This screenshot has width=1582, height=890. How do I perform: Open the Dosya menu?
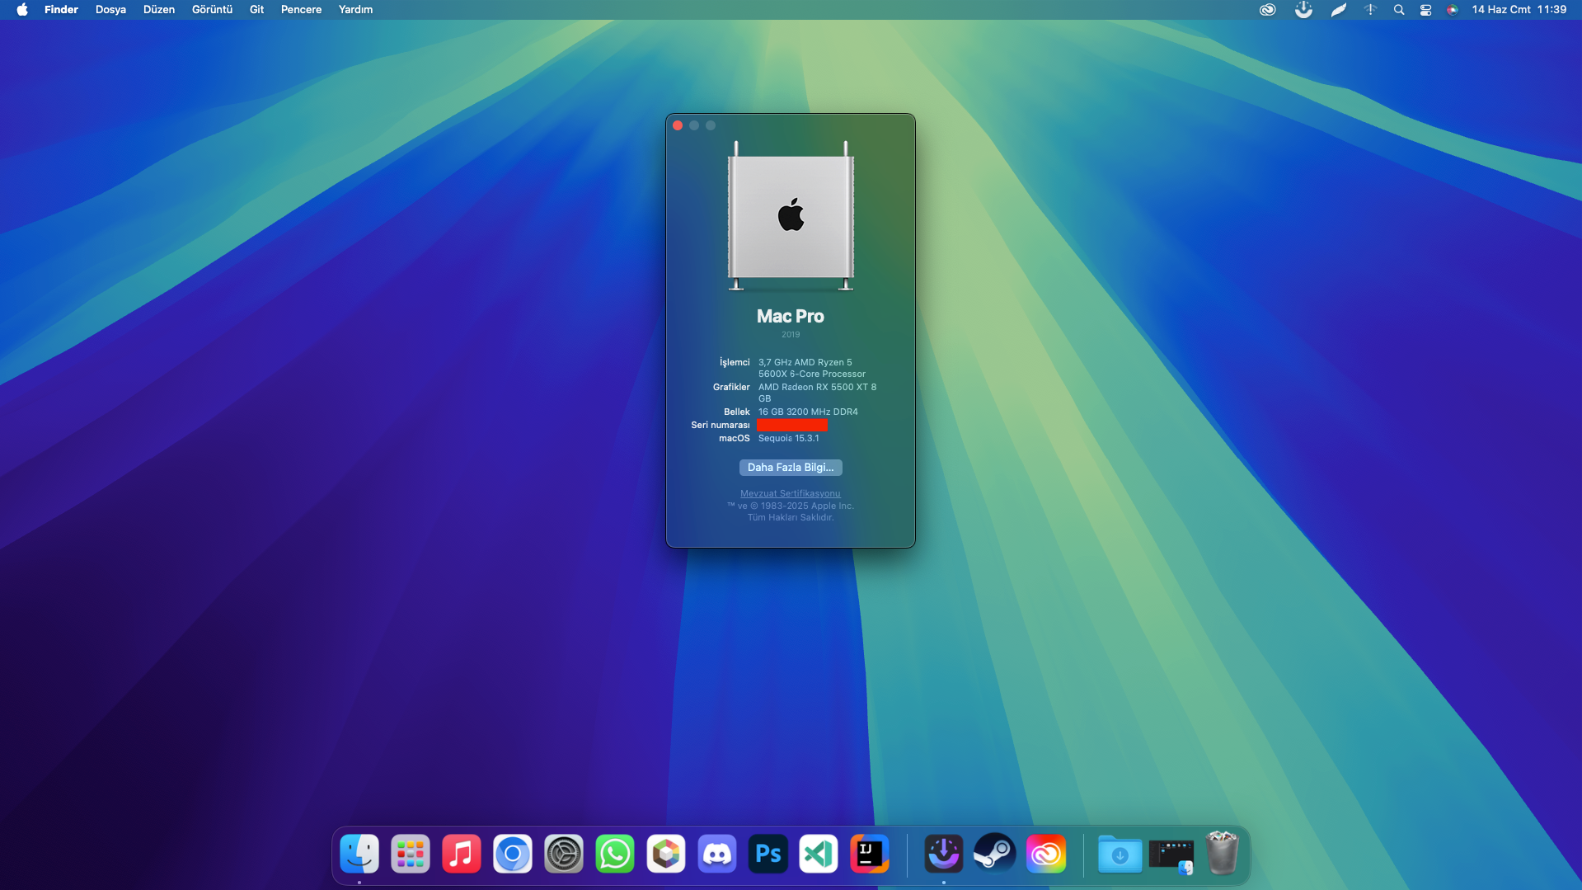pyautogui.click(x=110, y=10)
